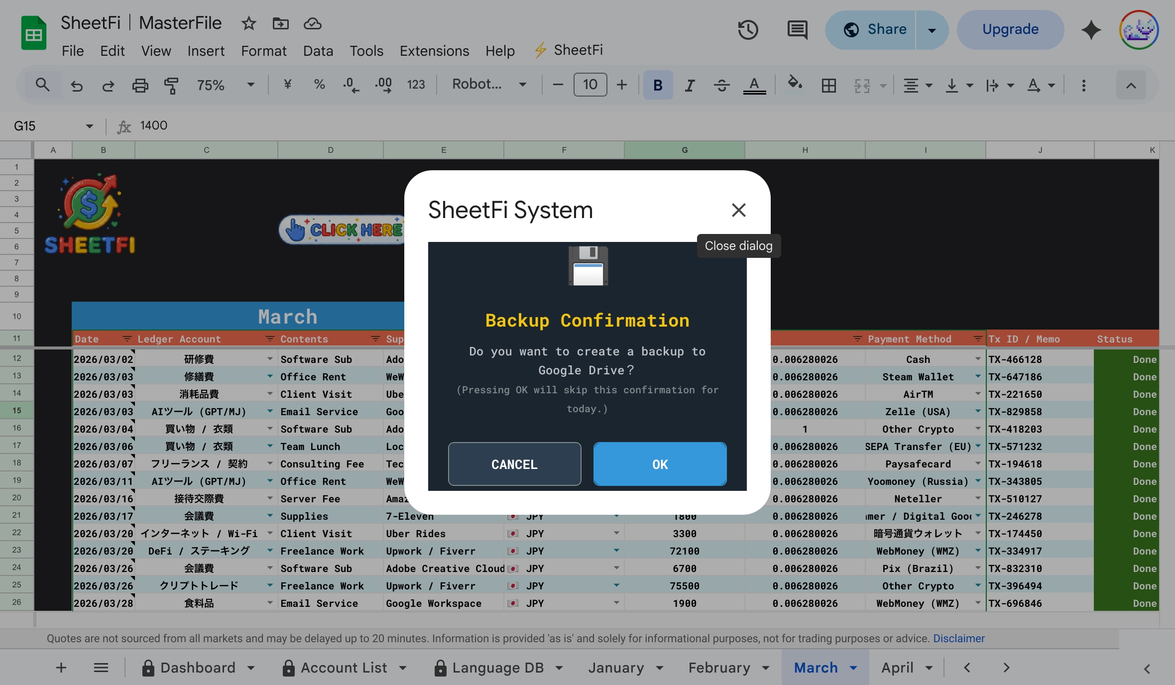Toggle strikethrough formatting
Screen dimensions: 1175x685
[721, 85]
